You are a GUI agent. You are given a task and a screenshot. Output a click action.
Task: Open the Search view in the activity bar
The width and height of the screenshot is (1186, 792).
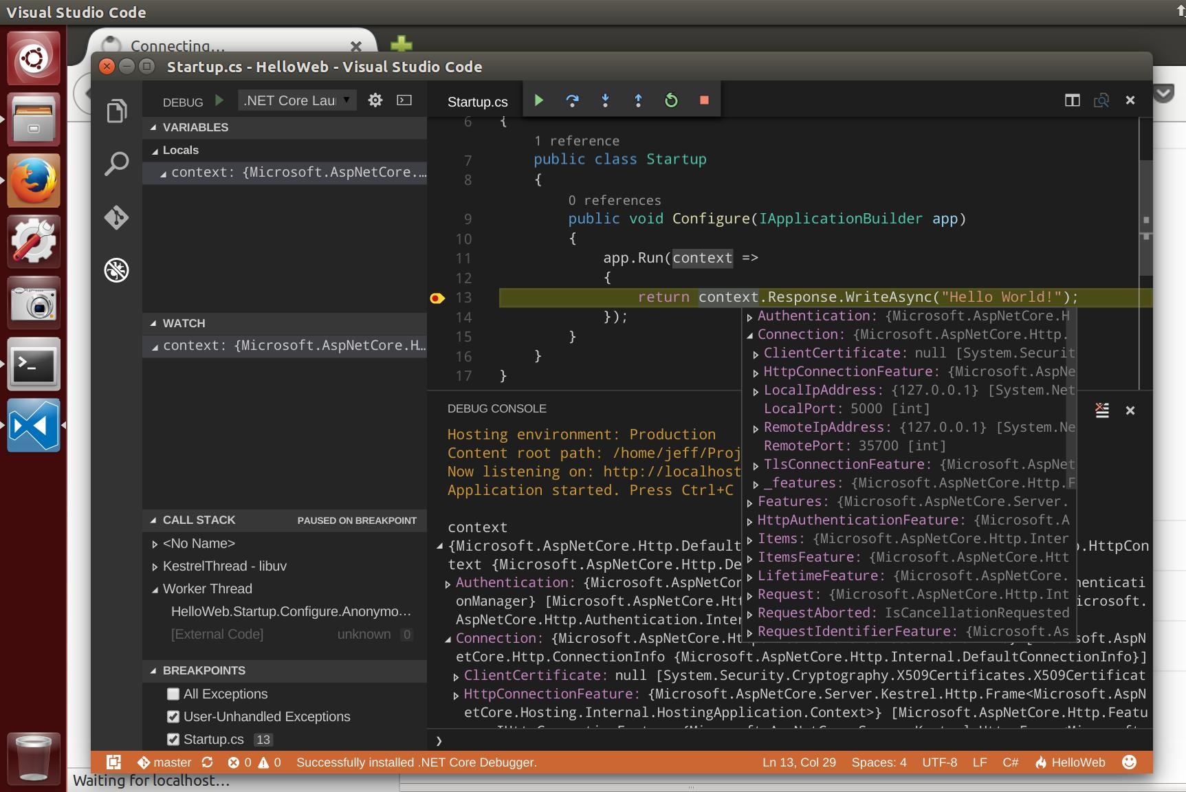(117, 164)
